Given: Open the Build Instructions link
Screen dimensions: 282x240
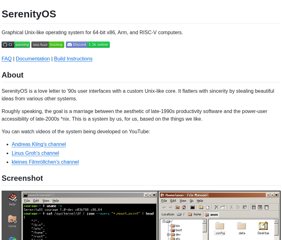Looking at the screenshot, I should (73, 59).
